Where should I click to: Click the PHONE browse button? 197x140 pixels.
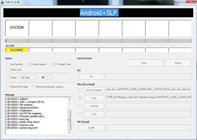tap(94, 106)
